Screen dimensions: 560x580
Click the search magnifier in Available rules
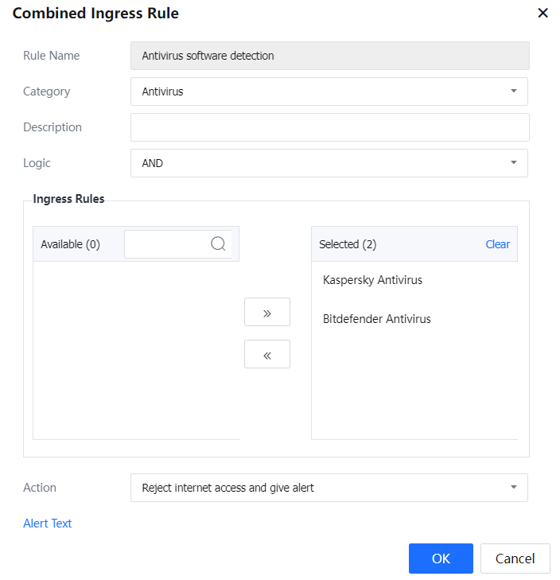(218, 244)
